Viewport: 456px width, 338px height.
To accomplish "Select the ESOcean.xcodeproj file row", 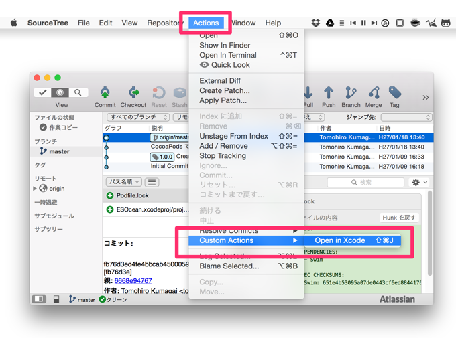I will point(146,209).
